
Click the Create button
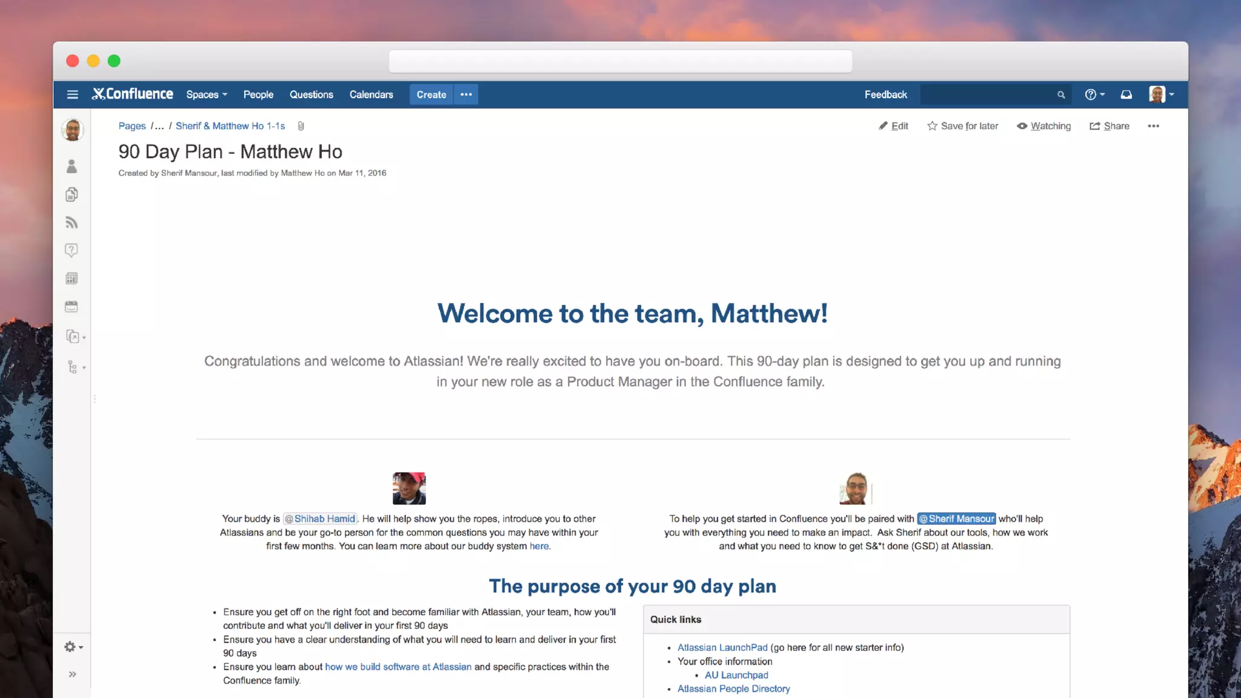point(431,95)
